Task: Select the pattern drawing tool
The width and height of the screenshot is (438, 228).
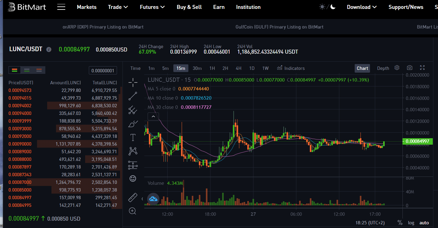Action: coord(133,151)
